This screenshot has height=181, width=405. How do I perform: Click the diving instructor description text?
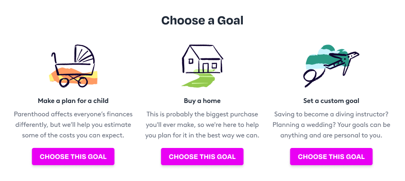coord(332,125)
